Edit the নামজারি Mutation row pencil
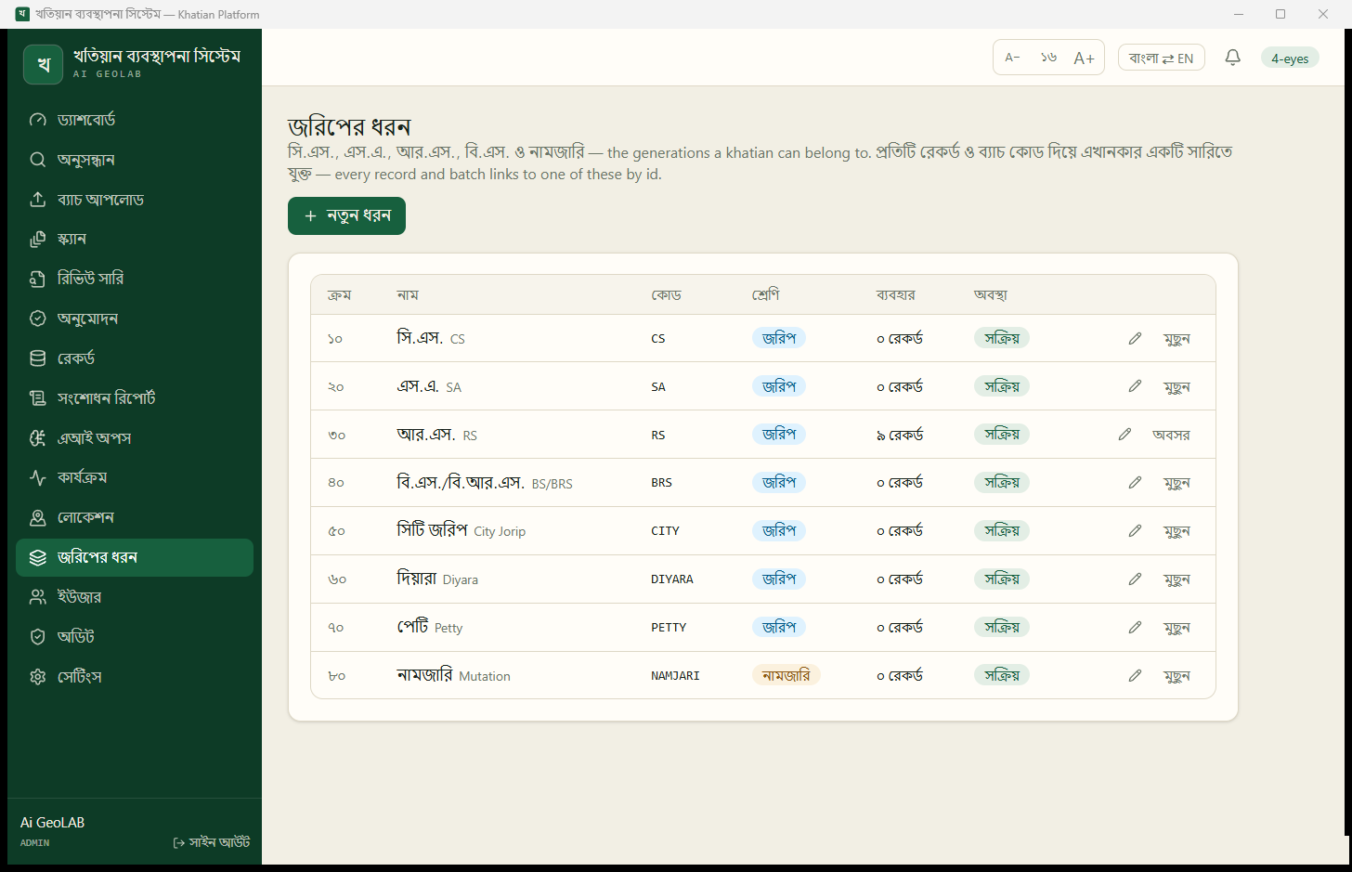 tap(1135, 676)
